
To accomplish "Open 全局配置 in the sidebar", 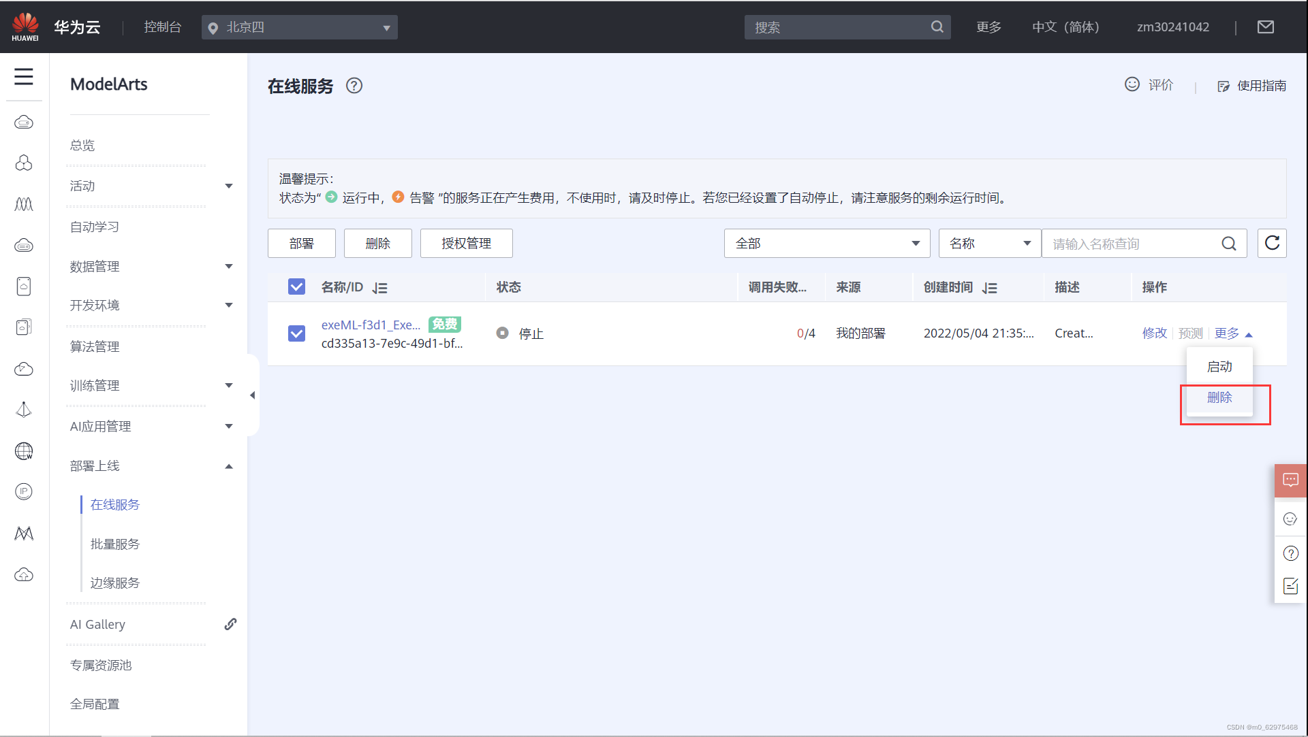I will click(95, 704).
